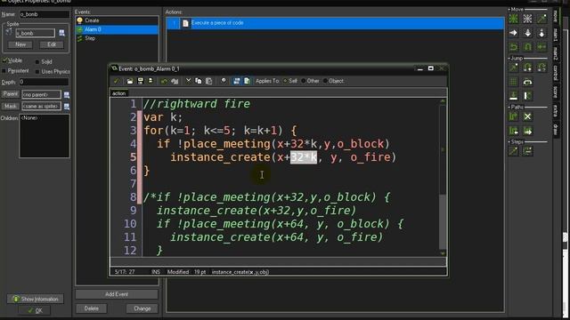Click the open file icon in code editor toolbar
Image resolution: width=570 pixels, height=320 pixels.
click(130, 81)
